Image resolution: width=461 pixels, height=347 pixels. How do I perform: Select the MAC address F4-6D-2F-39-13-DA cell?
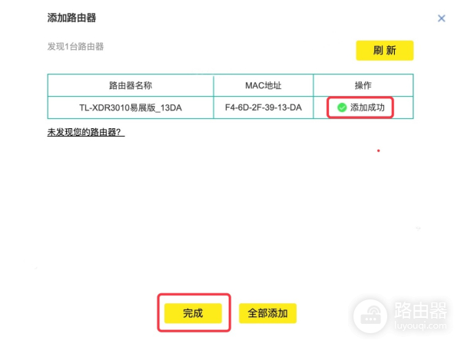point(263,107)
